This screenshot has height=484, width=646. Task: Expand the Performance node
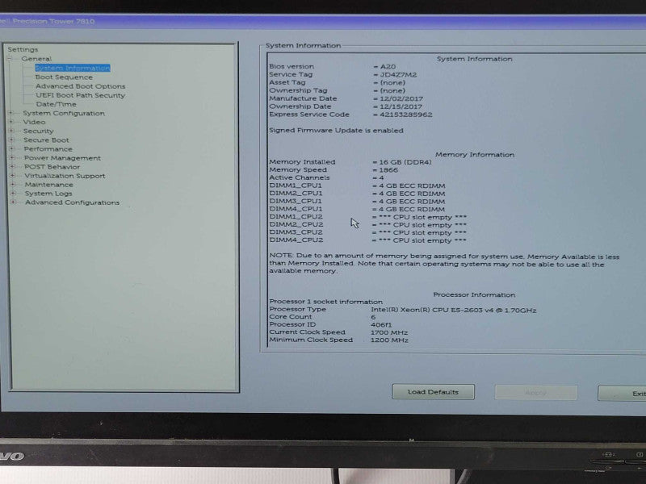point(12,148)
